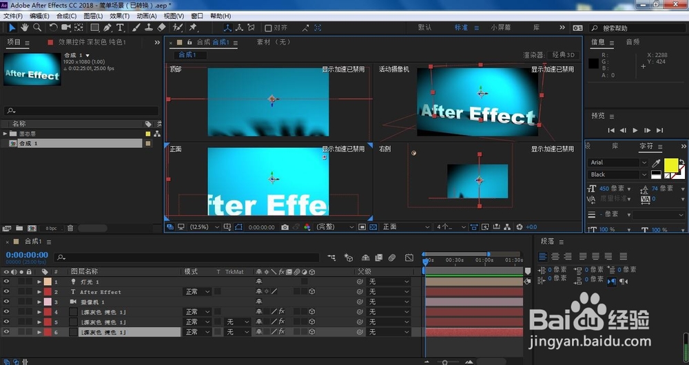Switch to the 素材 (无) viewer tab

pos(274,42)
